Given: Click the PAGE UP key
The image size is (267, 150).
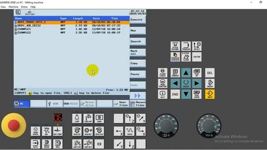Looking at the screenshot, I should pos(196,72).
